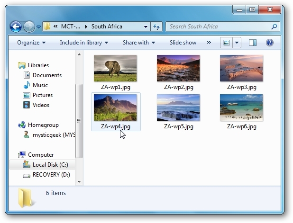This screenshot has height=223, width=293.
Task: Open Include in library menu
Action: (84, 43)
